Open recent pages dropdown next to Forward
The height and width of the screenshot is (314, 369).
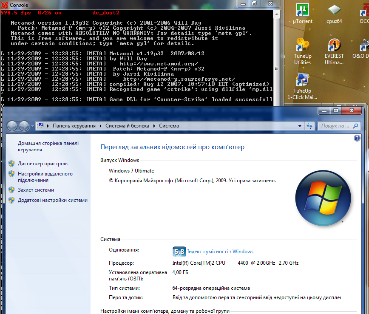point(32,126)
